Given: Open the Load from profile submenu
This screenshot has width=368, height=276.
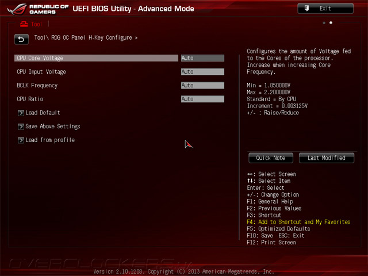Looking at the screenshot, I should (x=50, y=140).
